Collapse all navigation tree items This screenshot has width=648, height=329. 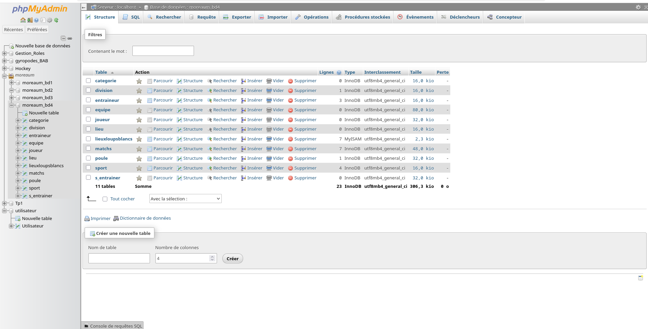tap(63, 38)
